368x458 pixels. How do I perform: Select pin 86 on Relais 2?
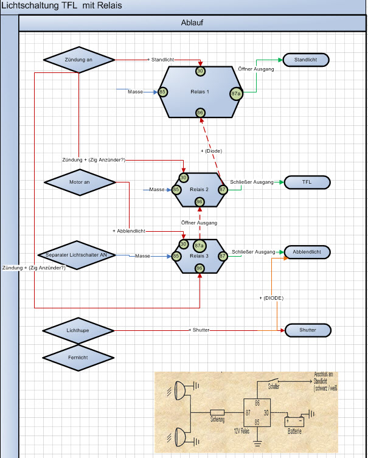coord(199,201)
